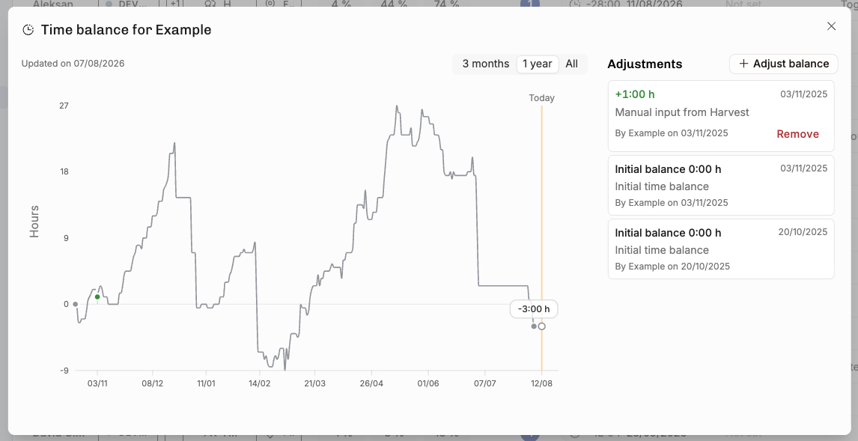The width and height of the screenshot is (858, 441).
Task: Select Initial balance entry dated 03/11/2025
Action: (x=721, y=186)
